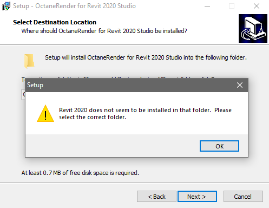
Task: Click the computer wizard image at top right
Action: click(253, 28)
